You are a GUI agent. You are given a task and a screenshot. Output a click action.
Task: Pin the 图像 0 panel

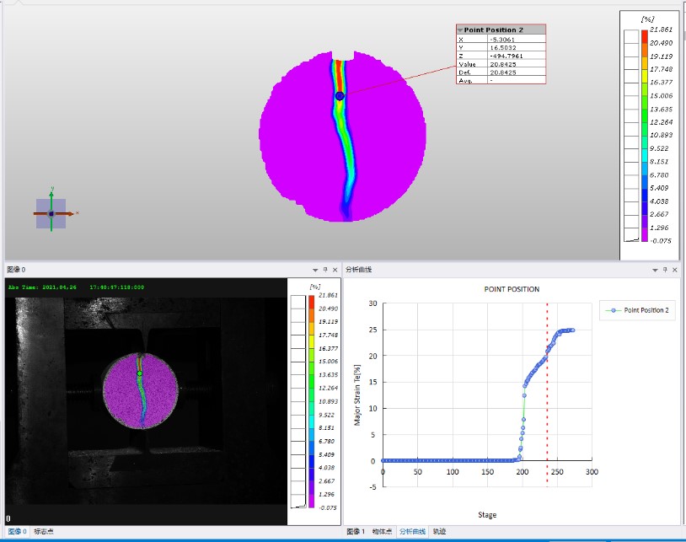coord(324,270)
